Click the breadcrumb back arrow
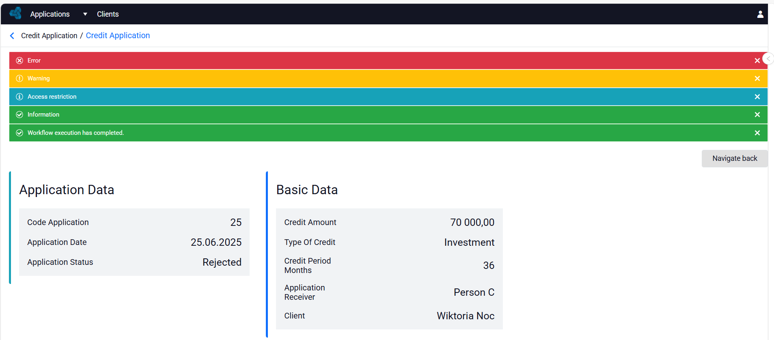The image size is (774, 340). point(12,36)
